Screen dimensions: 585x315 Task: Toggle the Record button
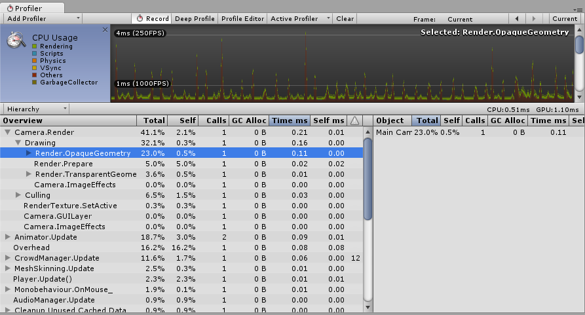[152, 18]
